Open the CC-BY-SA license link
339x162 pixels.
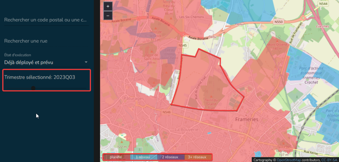click(329, 160)
